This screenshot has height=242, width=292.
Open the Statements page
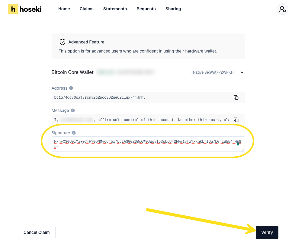(x=115, y=9)
